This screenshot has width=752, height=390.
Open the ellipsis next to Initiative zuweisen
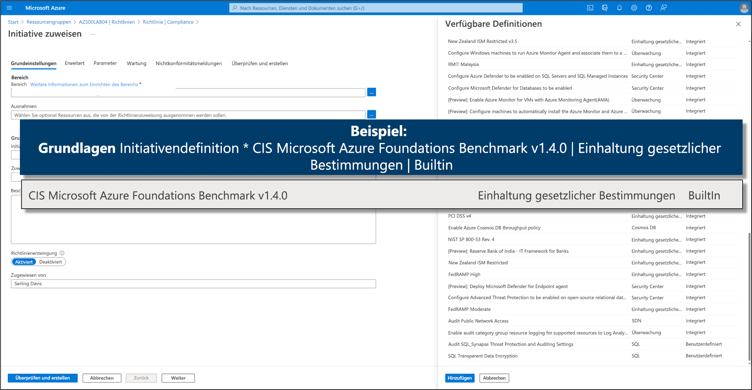(x=93, y=34)
